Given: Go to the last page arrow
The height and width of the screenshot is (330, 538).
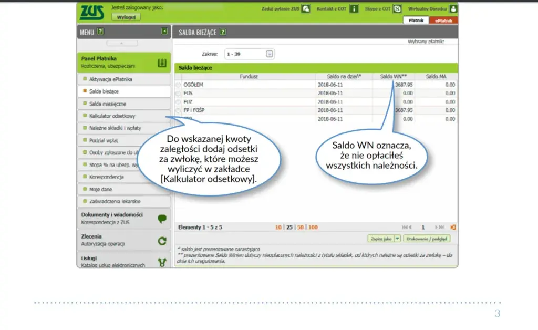Looking at the screenshot, I should [441, 227].
